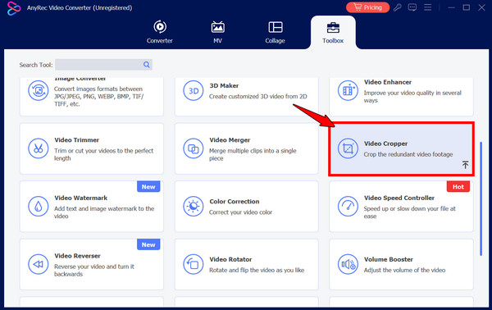Viewport: 492px width, 310px height.
Task: Select the Toolbox tab
Action: click(x=333, y=32)
